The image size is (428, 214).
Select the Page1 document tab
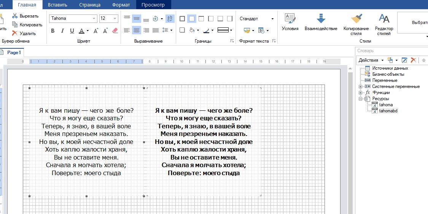pyautogui.click(x=11, y=53)
